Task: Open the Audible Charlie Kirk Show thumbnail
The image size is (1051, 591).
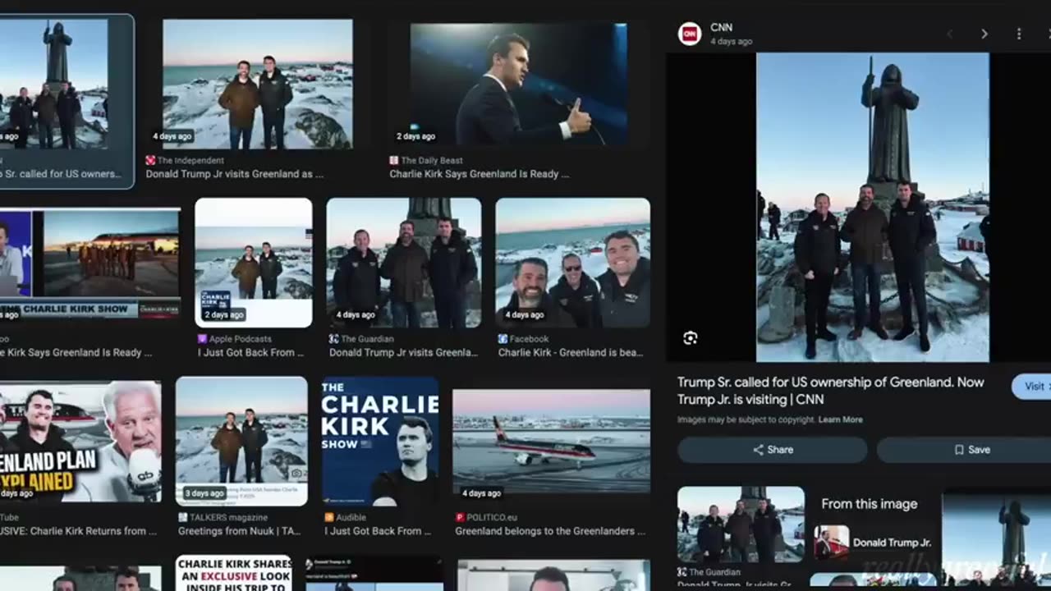Action: tap(380, 441)
